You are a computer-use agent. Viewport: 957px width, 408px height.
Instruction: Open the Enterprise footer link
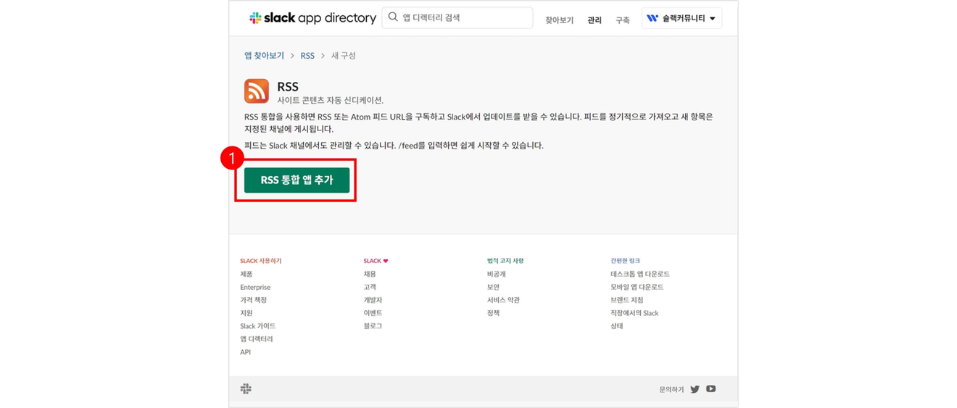[x=255, y=287]
